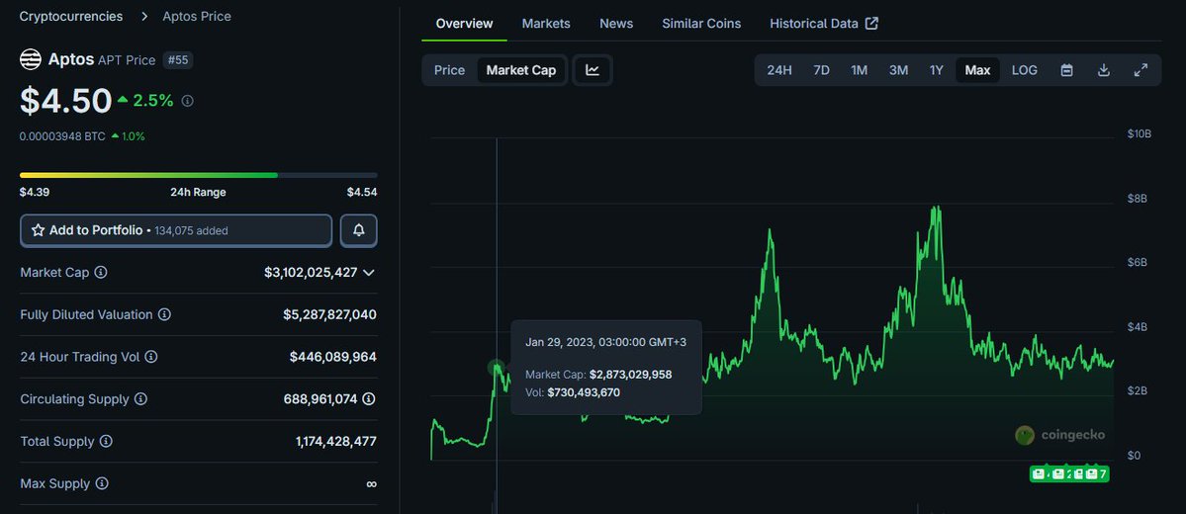Set the chart range to 3M

coord(898,70)
